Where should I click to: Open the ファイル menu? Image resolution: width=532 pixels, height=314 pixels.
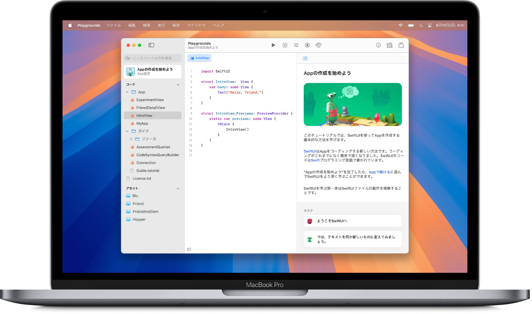pyautogui.click(x=114, y=25)
